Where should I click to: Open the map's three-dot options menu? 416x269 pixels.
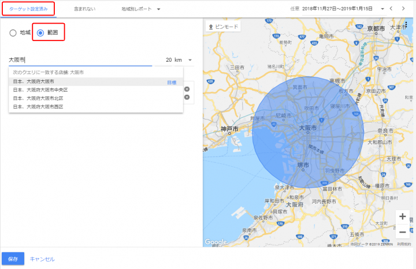pos(406,25)
